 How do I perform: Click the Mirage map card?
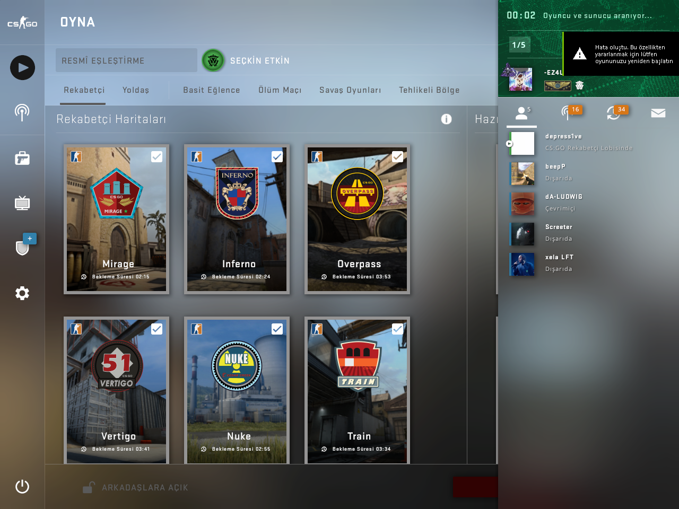click(117, 219)
